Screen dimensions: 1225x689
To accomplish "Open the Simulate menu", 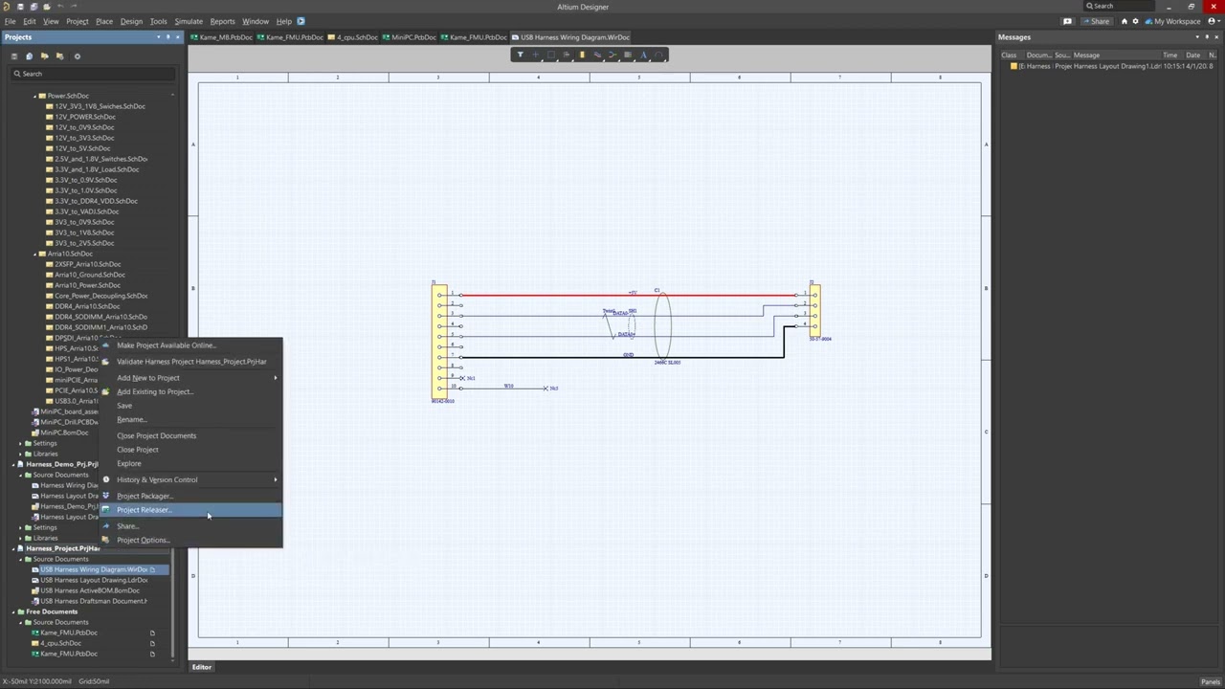I will [188, 21].
